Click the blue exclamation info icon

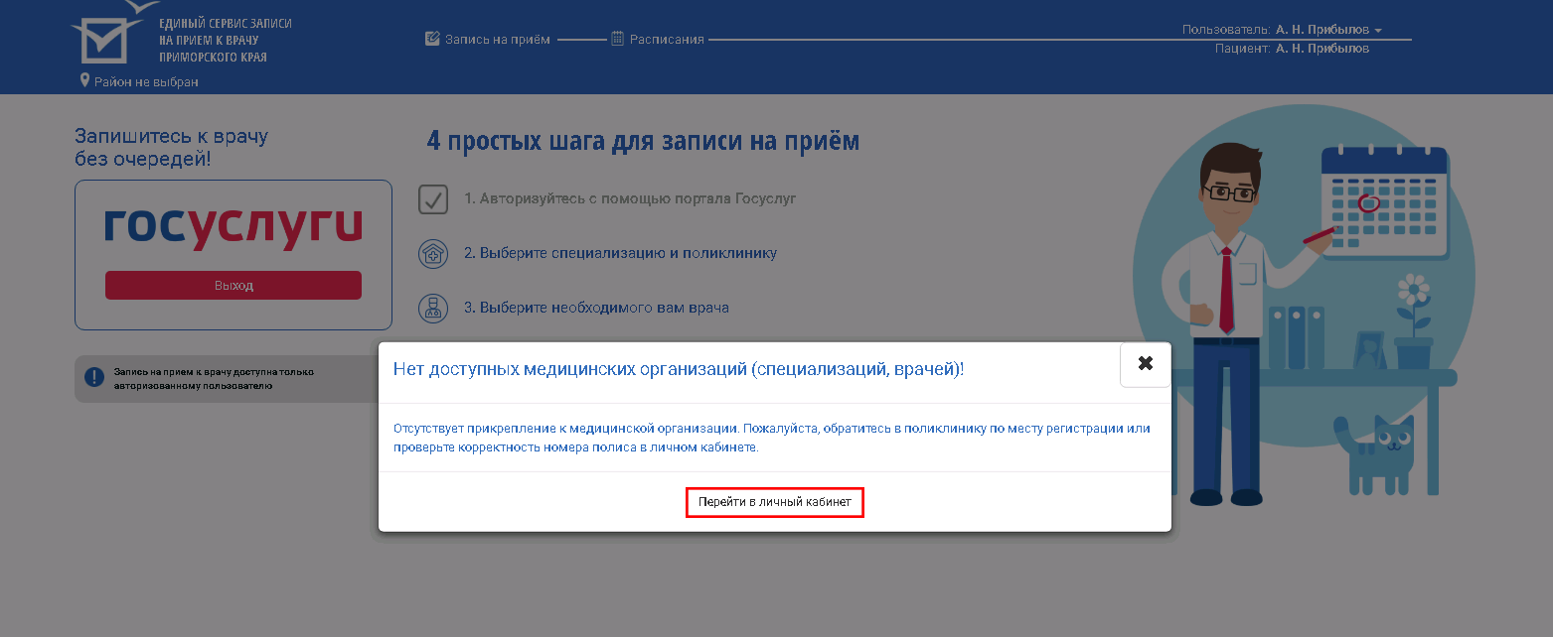[94, 377]
